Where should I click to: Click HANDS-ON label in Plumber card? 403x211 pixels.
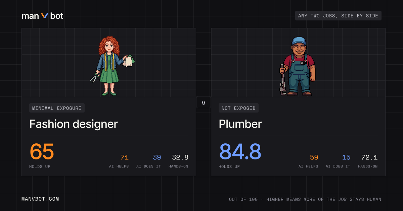[368, 166]
